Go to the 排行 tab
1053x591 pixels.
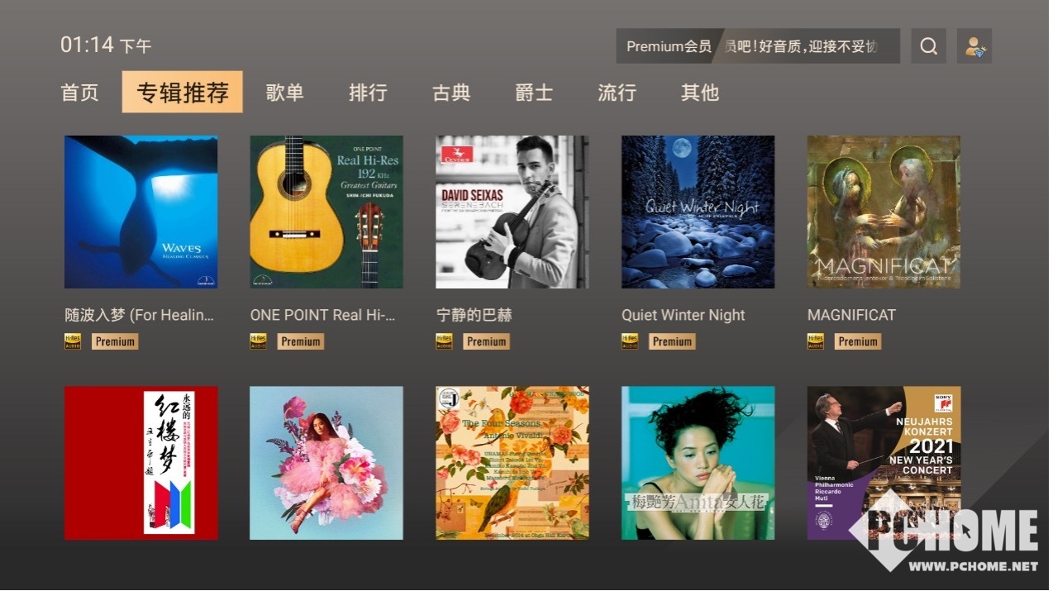click(368, 93)
